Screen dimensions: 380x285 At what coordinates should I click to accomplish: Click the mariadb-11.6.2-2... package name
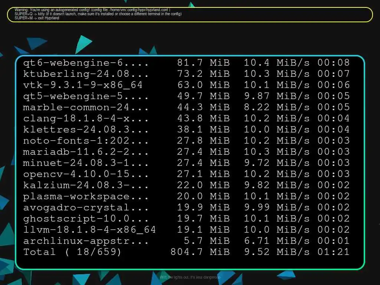(86, 152)
